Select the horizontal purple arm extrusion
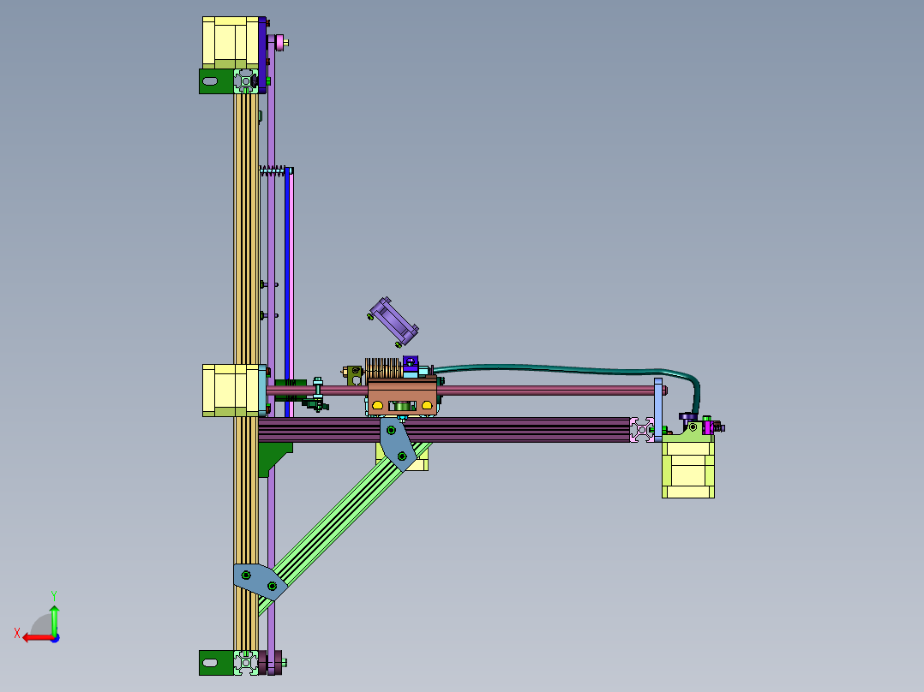The image size is (924, 692). pos(445,430)
